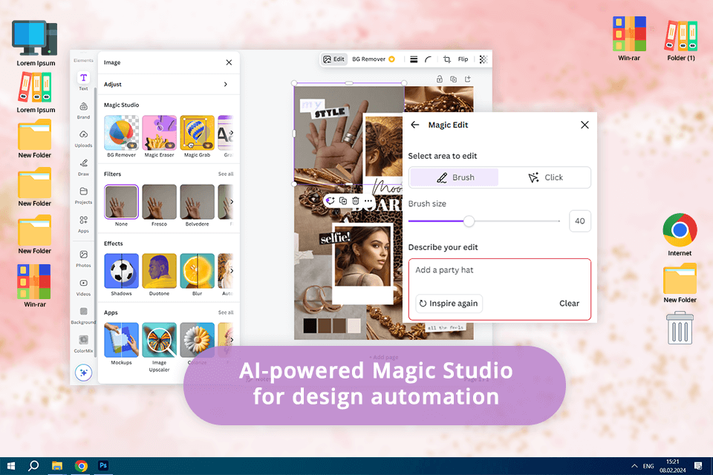Select the Brush selection mode
Viewport: 713px width, 475px height.
click(x=455, y=177)
